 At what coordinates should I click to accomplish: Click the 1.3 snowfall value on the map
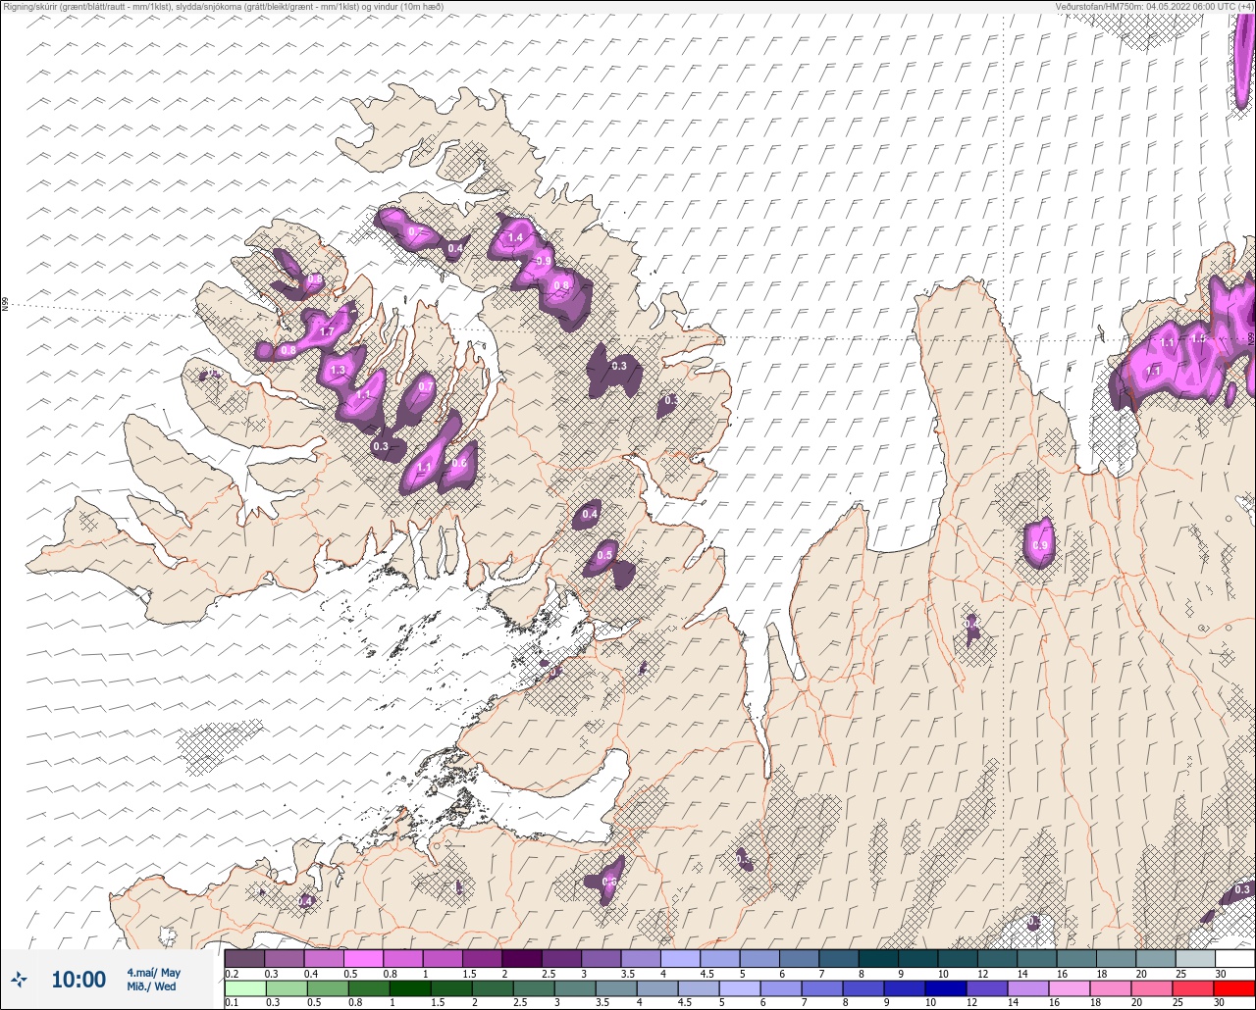(339, 371)
